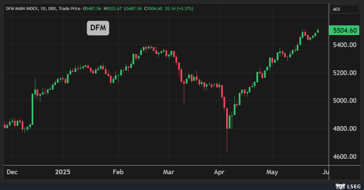Click the Apr label on time axis

[220, 172]
